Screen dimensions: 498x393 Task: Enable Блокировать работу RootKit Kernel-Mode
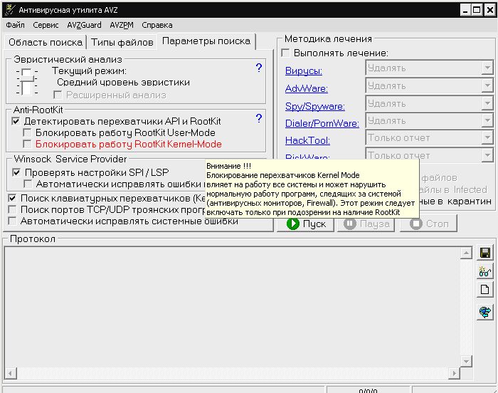tap(27, 144)
